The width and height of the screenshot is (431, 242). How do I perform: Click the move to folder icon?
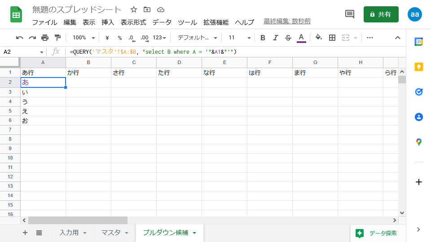[147, 9]
